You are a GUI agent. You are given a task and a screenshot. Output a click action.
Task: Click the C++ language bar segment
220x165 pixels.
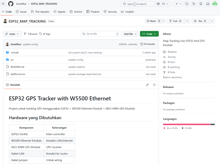tap(186, 124)
